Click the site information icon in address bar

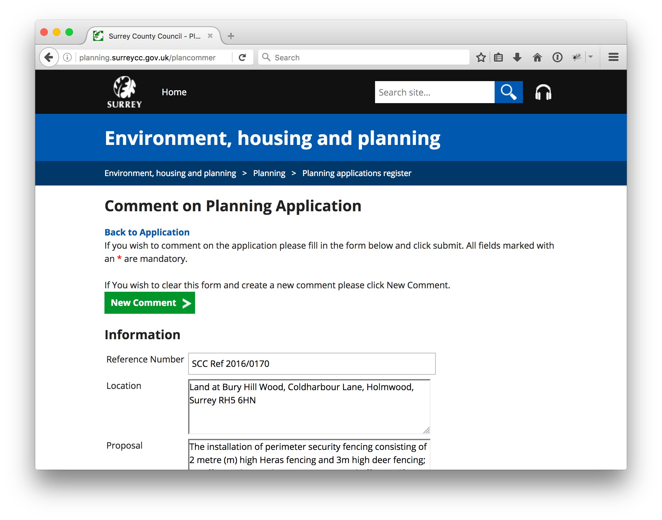pyautogui.click(x=67, y=58)
